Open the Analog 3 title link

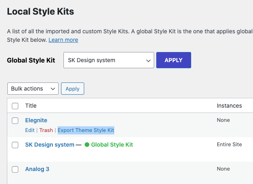tap(37, 169)
